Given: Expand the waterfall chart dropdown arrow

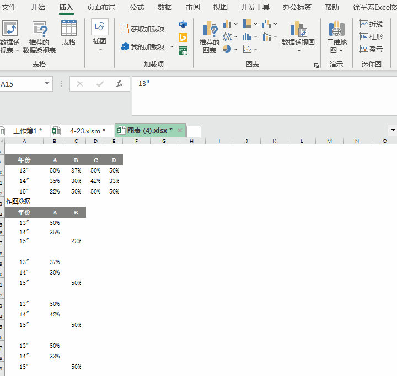Looking at the screenshot, I should (x=275, y=24).
